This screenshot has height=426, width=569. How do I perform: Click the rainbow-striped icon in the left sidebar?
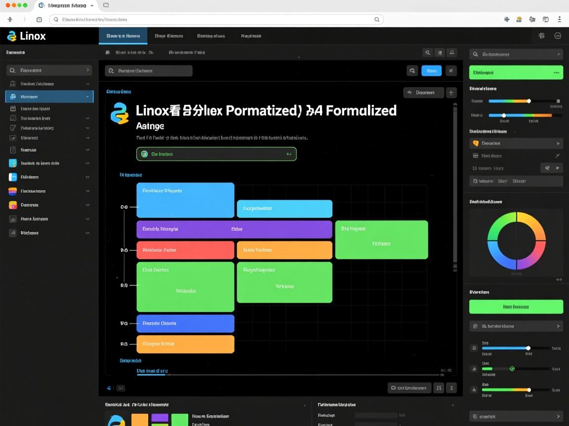click(13, 191)
